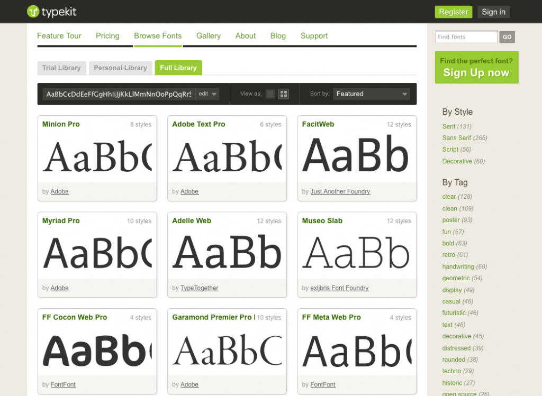The image size is (542, 396).
Task: Filter by the handwriting tag
Action: [458, 266]
